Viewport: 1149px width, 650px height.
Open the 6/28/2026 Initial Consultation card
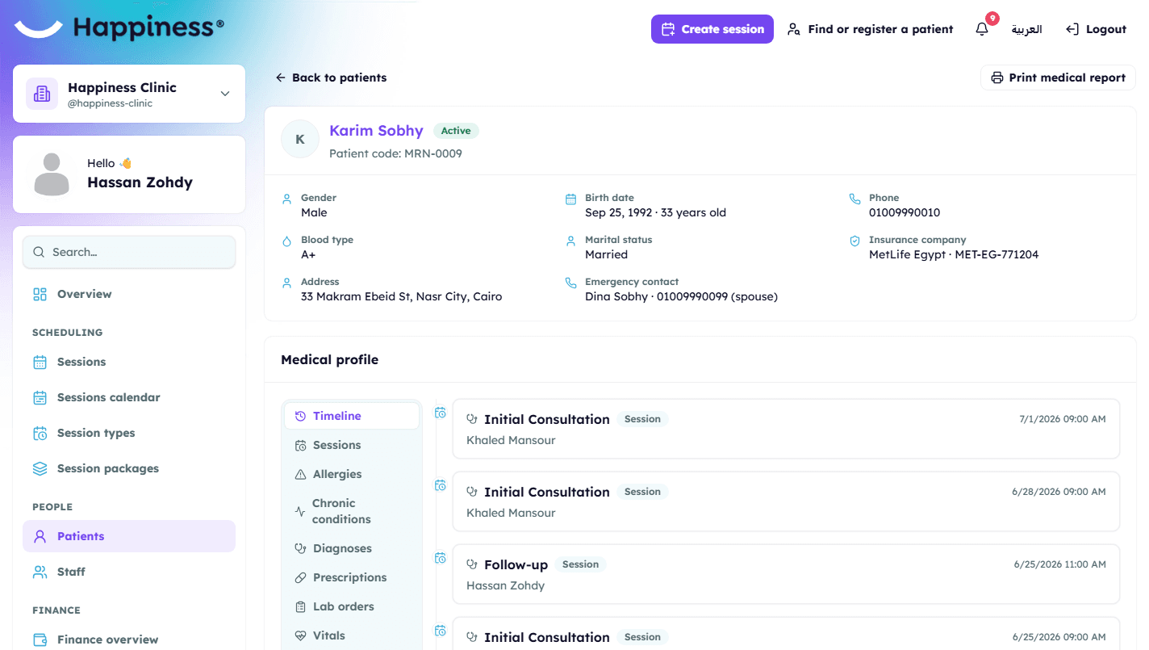tap(786, 501)
